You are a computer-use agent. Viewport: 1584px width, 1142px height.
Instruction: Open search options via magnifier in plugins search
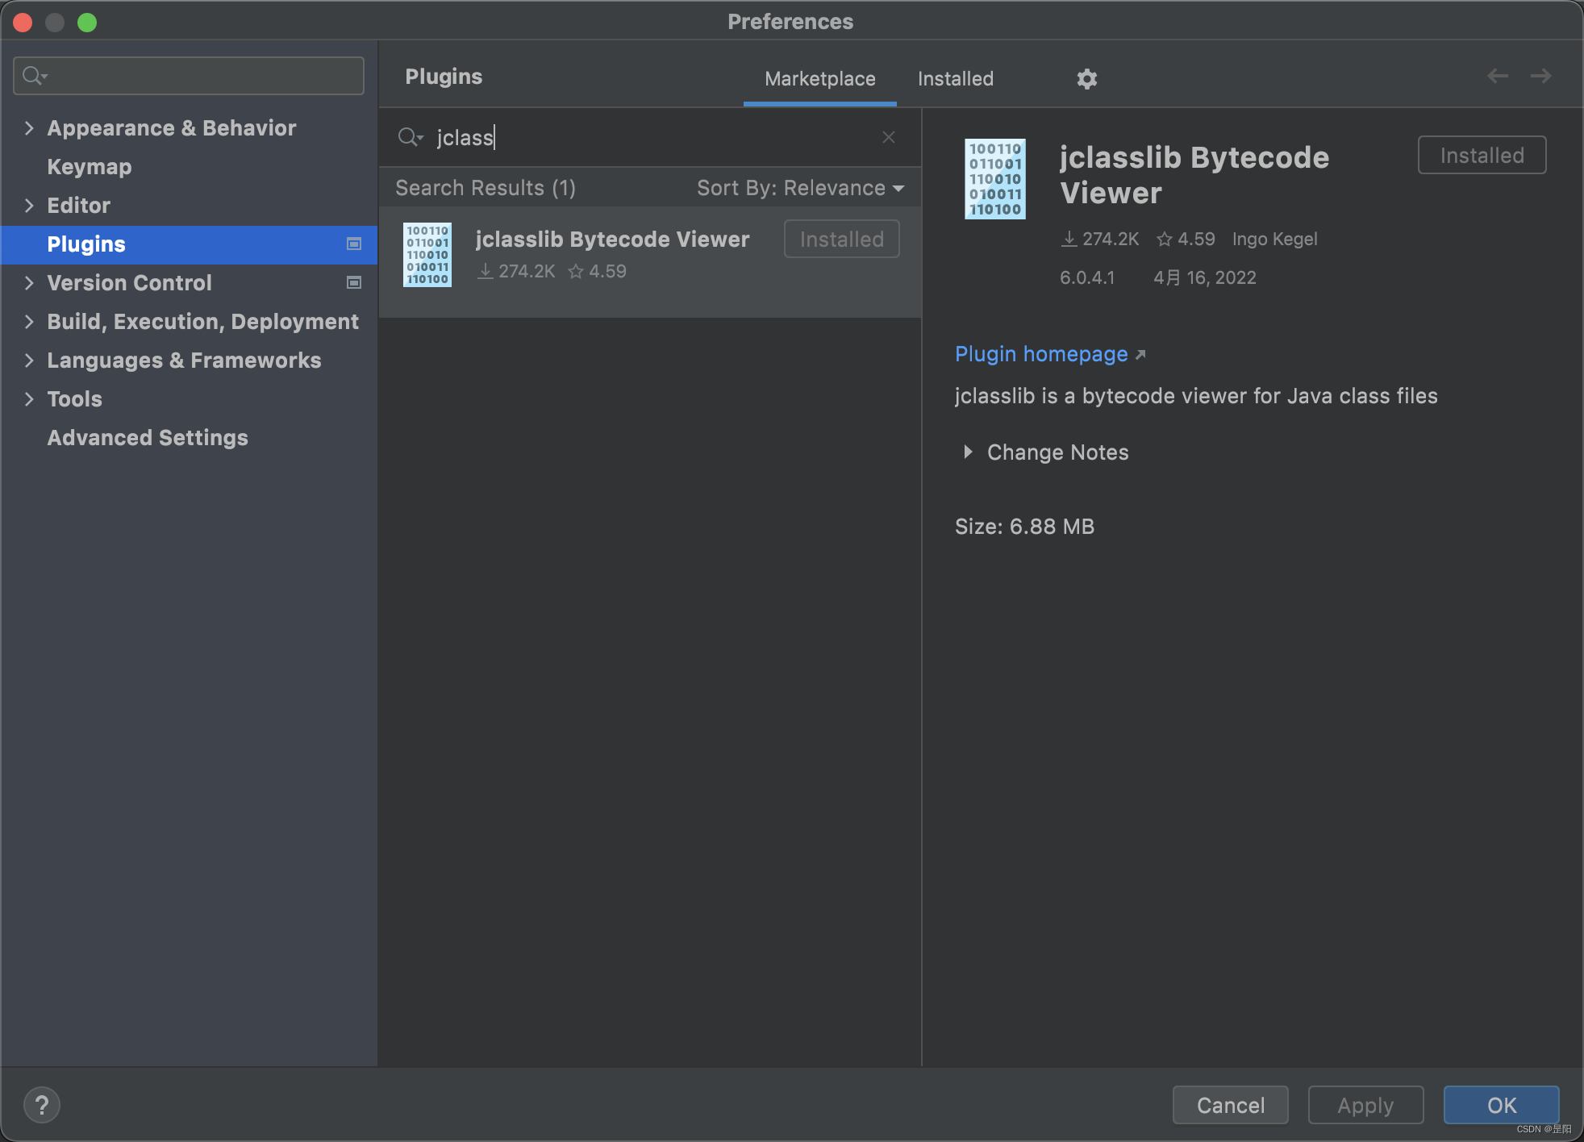click(411, 137)
